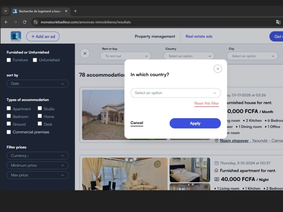Tick the Apartment checkbox
This screenshot has height=212, width=283.
point(9,108)
